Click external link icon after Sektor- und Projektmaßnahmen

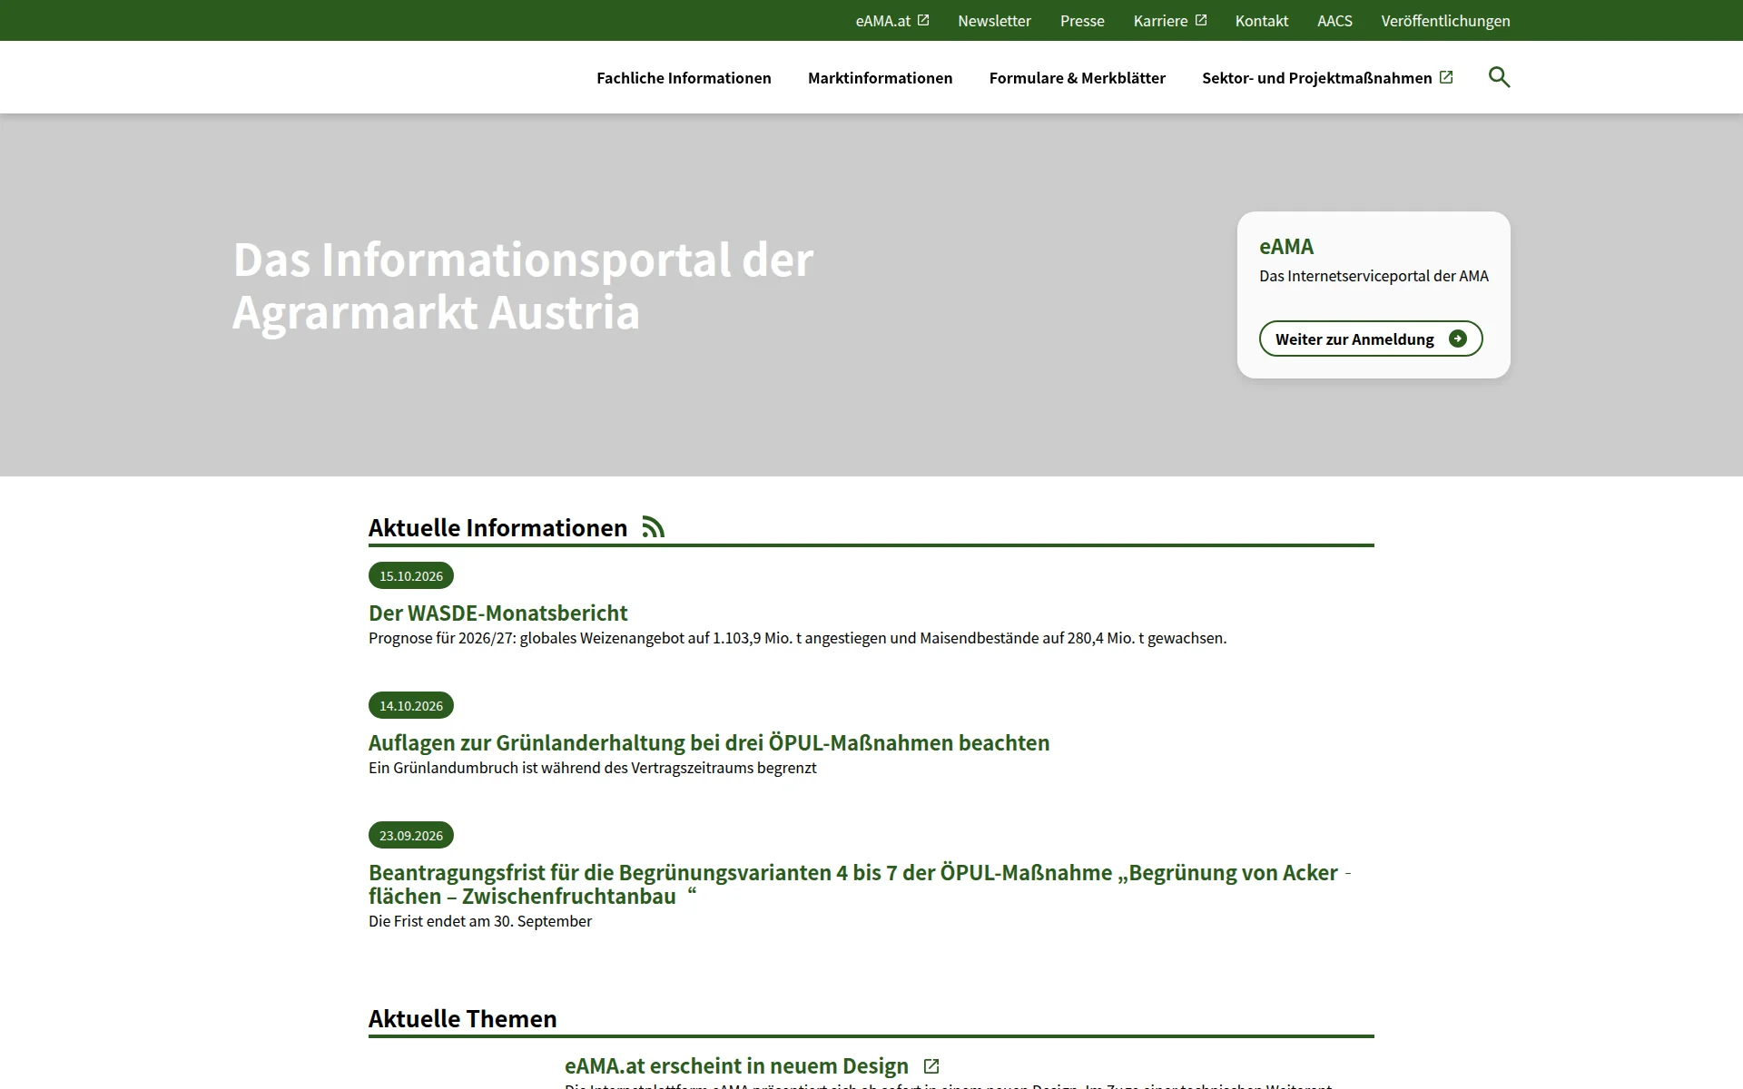pos(1446,77)
